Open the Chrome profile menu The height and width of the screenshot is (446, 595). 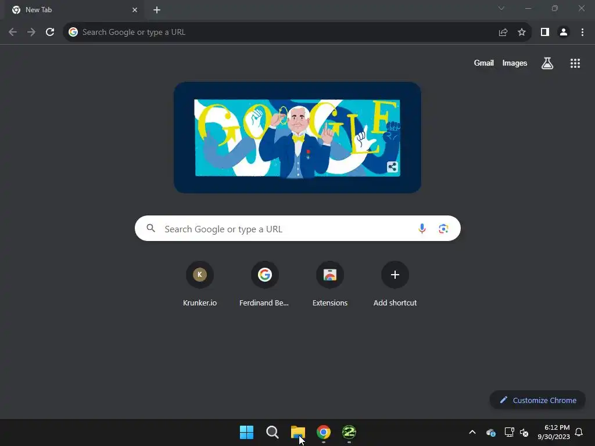click(564, 33)
